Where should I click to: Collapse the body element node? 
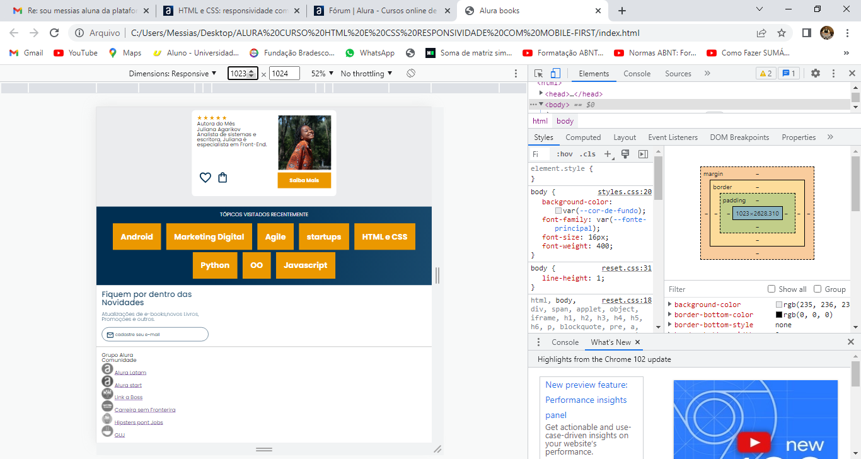tap(541, 104)
